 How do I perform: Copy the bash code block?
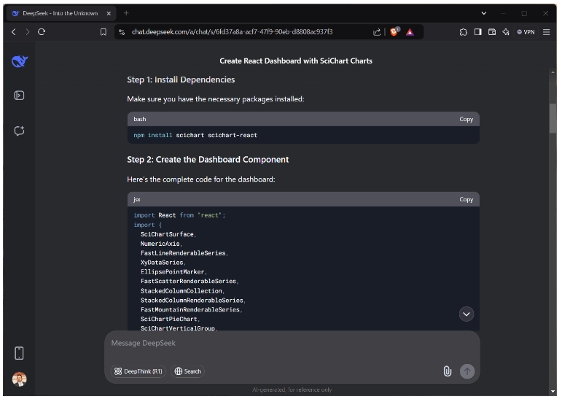(x=466, y=119)
